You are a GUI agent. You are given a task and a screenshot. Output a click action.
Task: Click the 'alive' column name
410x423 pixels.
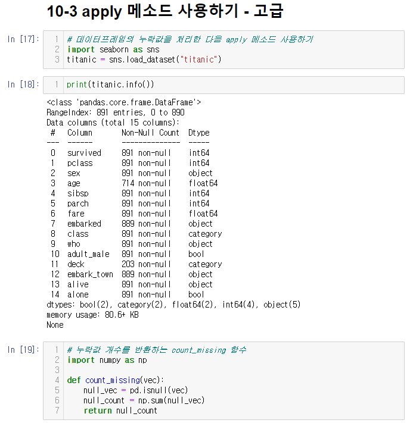78,284
